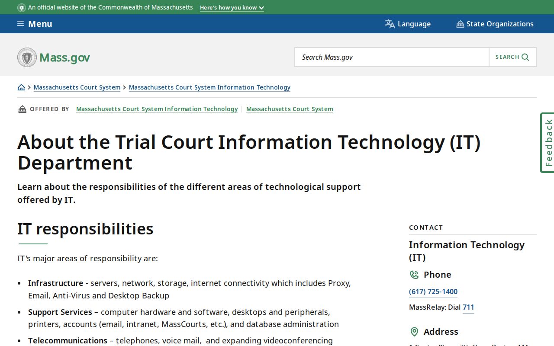Click the map pin icon beside Address
This screenshot has width=554, height=346.
tap(414, 332)
